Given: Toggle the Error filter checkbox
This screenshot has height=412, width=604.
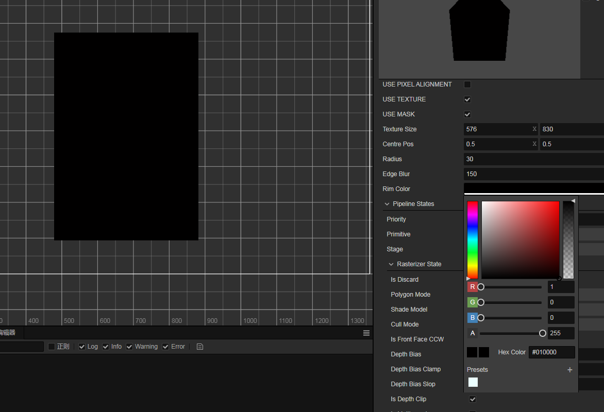Looking at the screenshot, I should (x=165, y=347).
